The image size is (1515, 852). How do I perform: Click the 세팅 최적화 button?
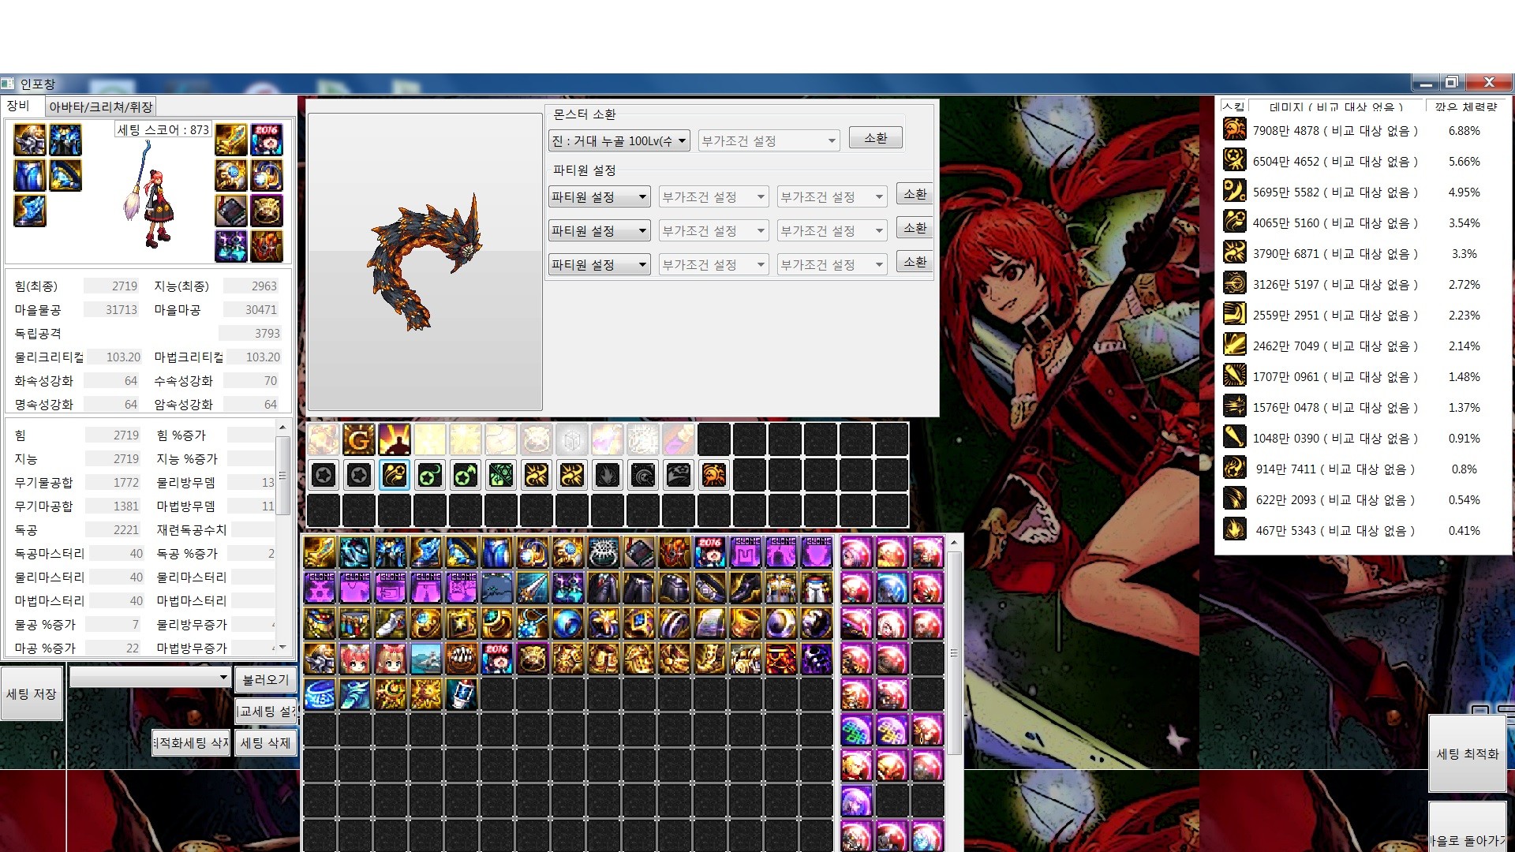[x=1467, y=753]
